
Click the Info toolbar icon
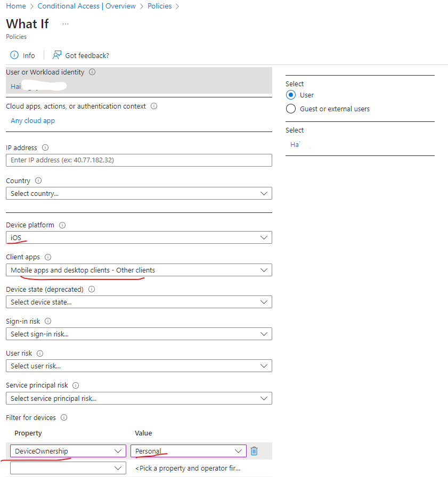(15, 55)
